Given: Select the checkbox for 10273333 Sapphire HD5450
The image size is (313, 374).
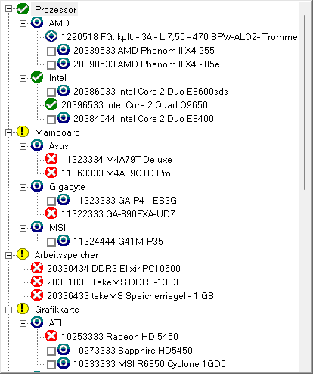Looking at the screenshot, I should [x=51, y=351].
